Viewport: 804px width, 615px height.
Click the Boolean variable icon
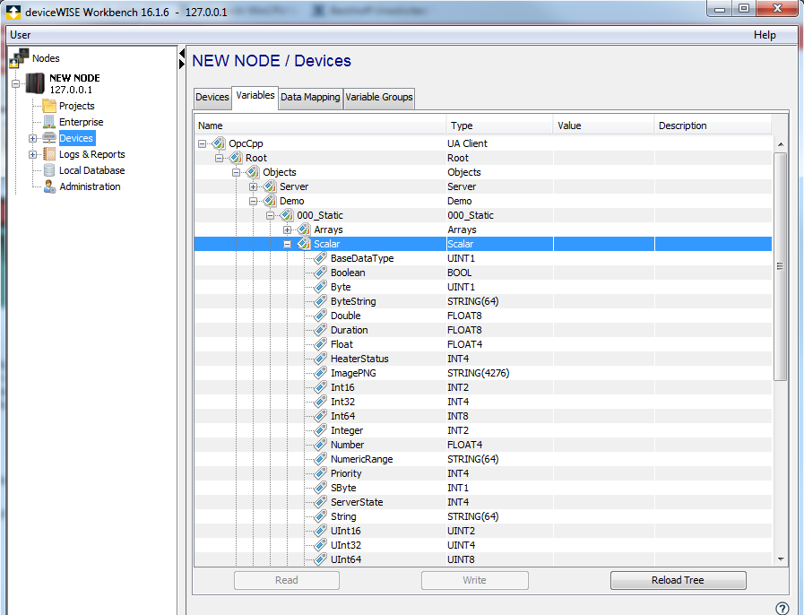click(320, 273)
